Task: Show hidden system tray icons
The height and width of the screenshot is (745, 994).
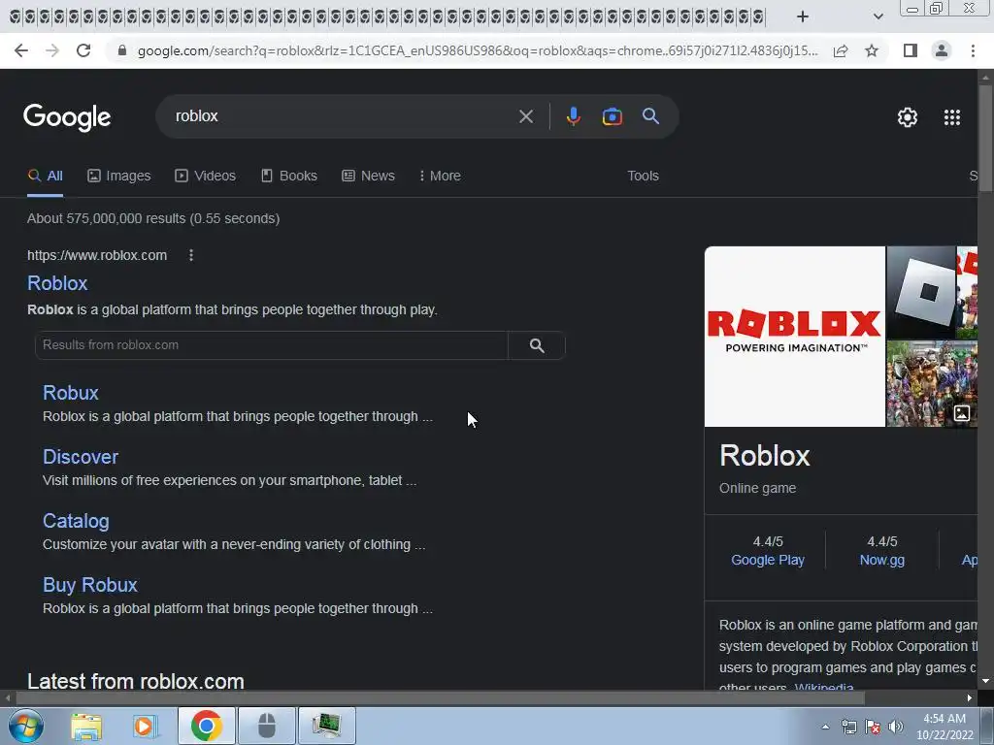Action: [825, 727]
